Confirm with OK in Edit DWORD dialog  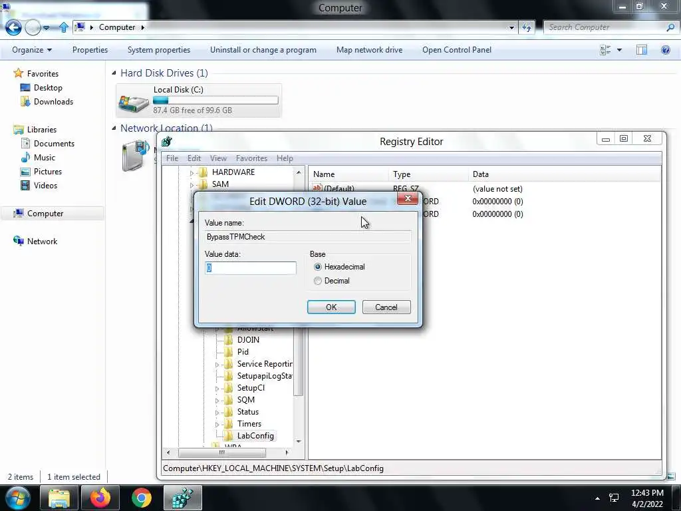point(331,307)
